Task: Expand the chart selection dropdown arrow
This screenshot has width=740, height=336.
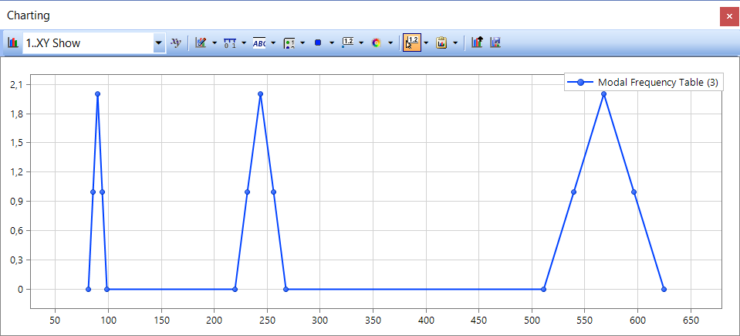Action: pyautogui.click(x=159, y=43)
